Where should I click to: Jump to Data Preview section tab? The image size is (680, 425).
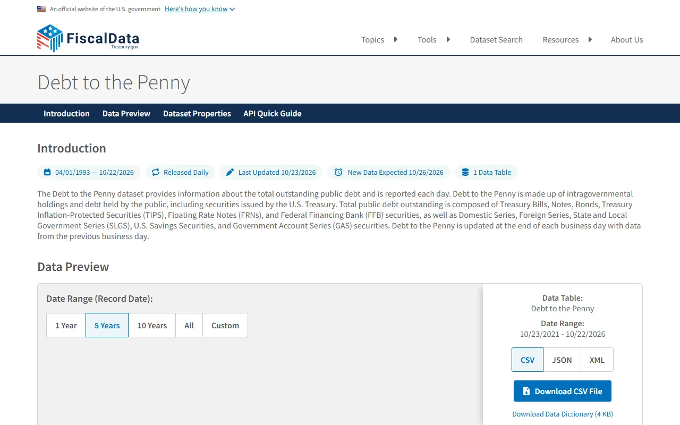pos(126,113)
